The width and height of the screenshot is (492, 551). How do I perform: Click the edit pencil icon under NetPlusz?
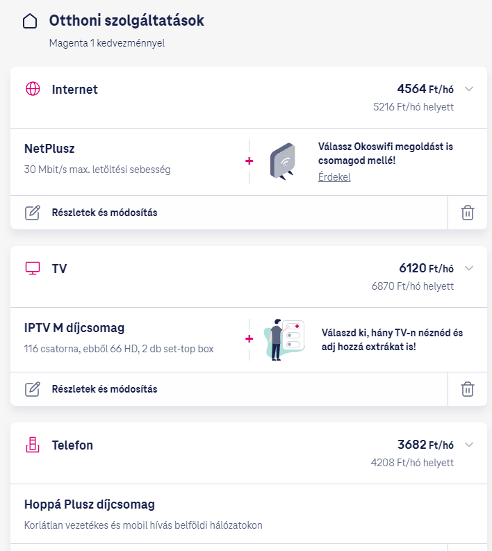(33, 213)
